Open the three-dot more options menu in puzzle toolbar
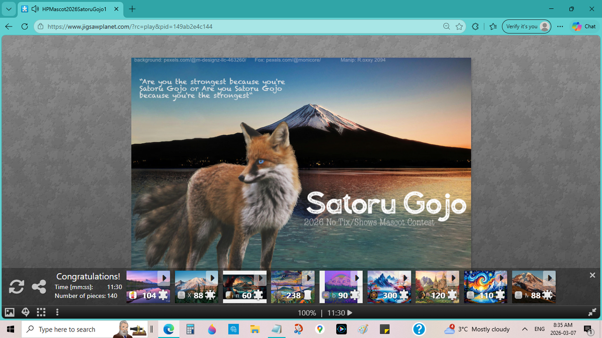 pos(57,312)
